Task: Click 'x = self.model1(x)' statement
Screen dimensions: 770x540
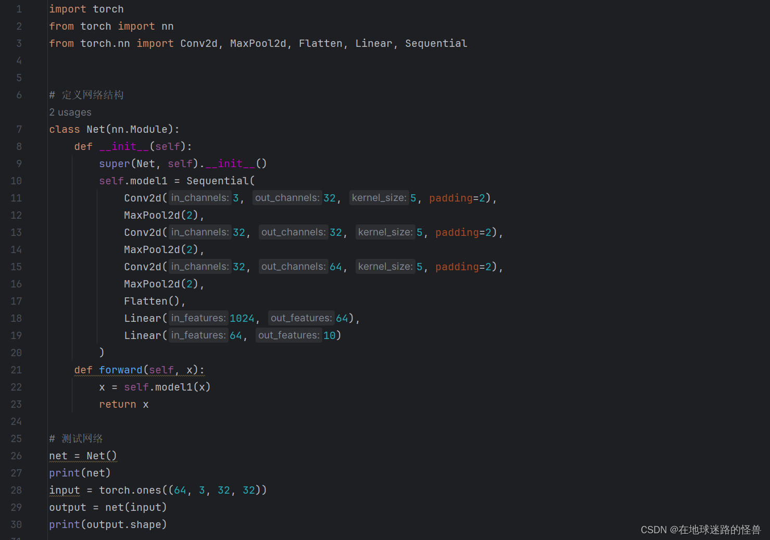Action: (x=155, y=387)
